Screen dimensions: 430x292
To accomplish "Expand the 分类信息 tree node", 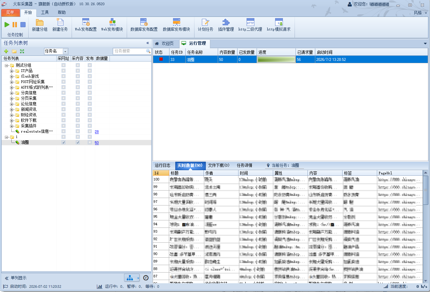I will click(x=12, y=93).
